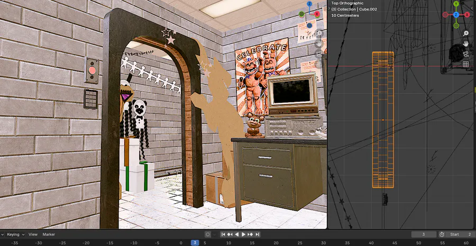
Task: Click frame -35 on the timeline ruler
Action: tap(15, 243)
